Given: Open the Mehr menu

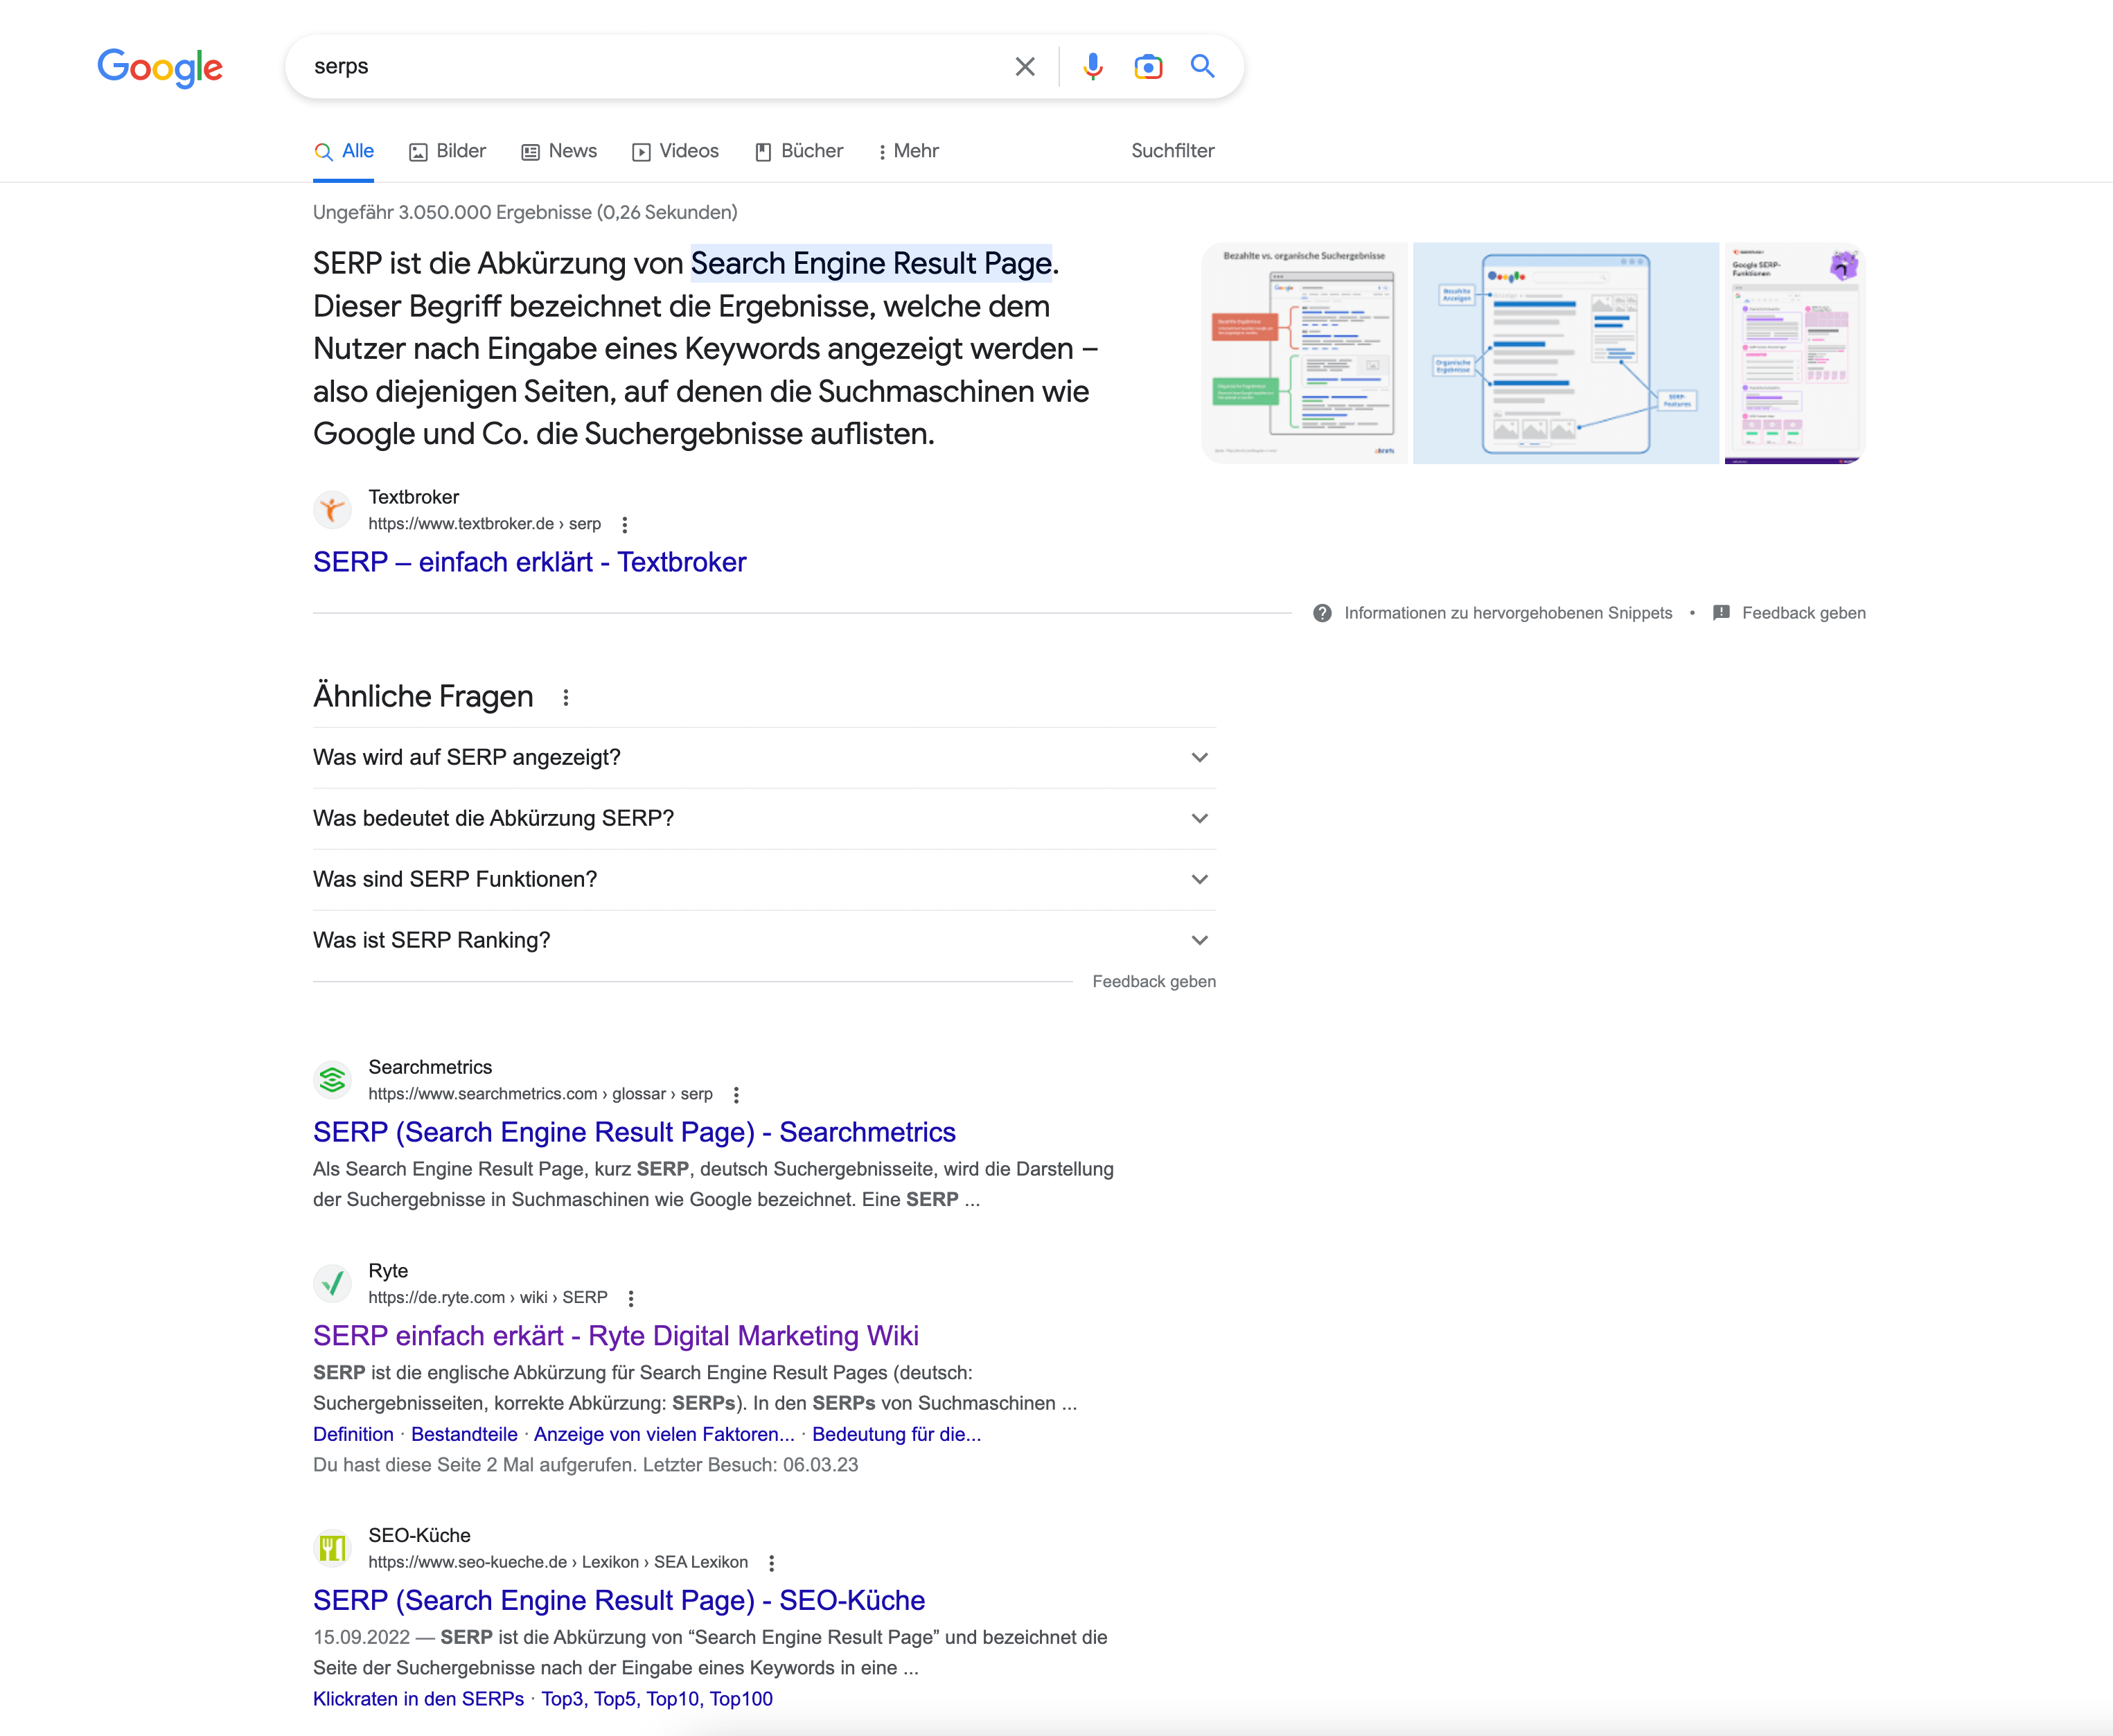Looking at the screenshot, I should pyautogui.click(x=908, y=151).
